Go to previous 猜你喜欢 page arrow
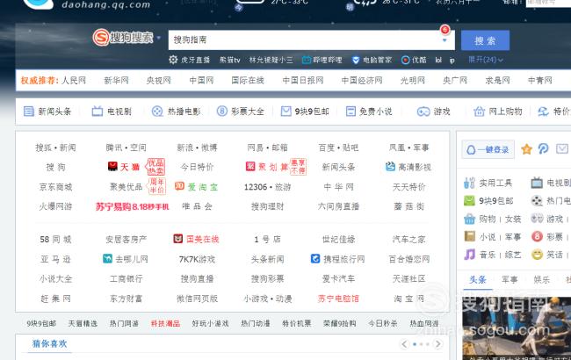 [x=404, y=344]
